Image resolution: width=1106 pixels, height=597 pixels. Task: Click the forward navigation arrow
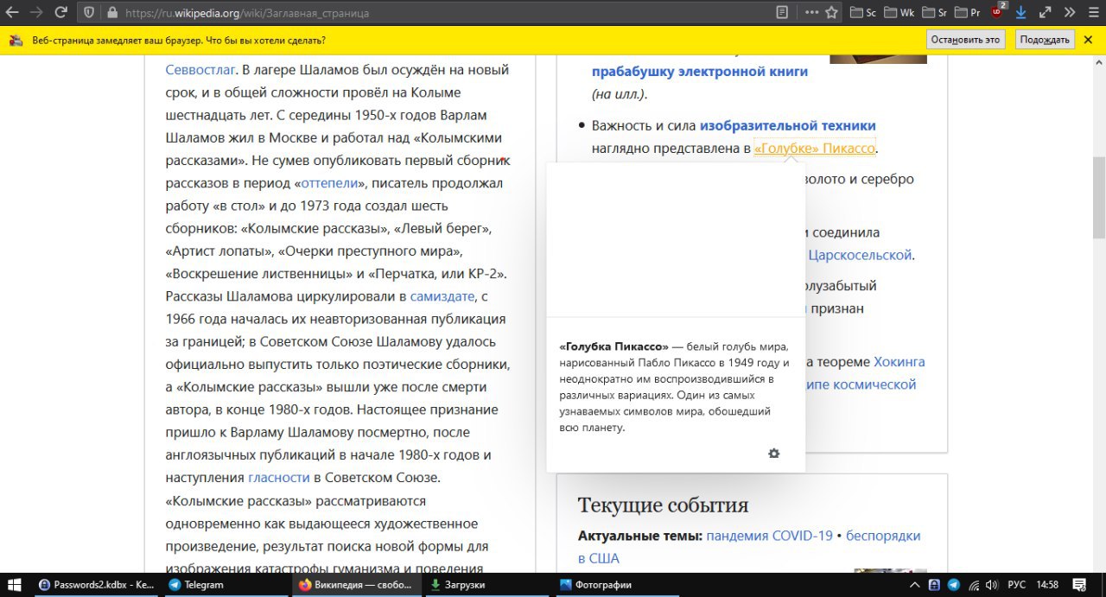36,12
